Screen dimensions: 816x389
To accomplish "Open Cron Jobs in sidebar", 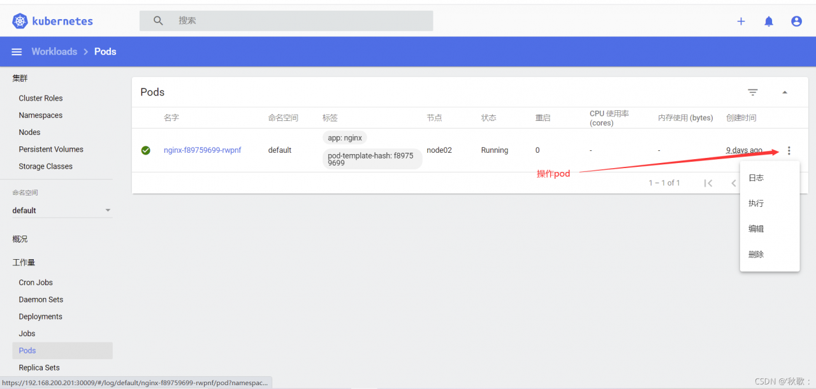I will coord(36,283).
